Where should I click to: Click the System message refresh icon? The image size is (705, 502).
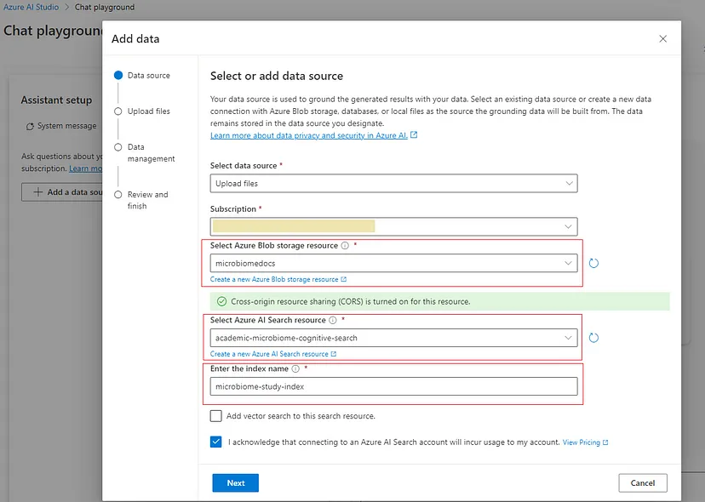click(x=30, y=126)
